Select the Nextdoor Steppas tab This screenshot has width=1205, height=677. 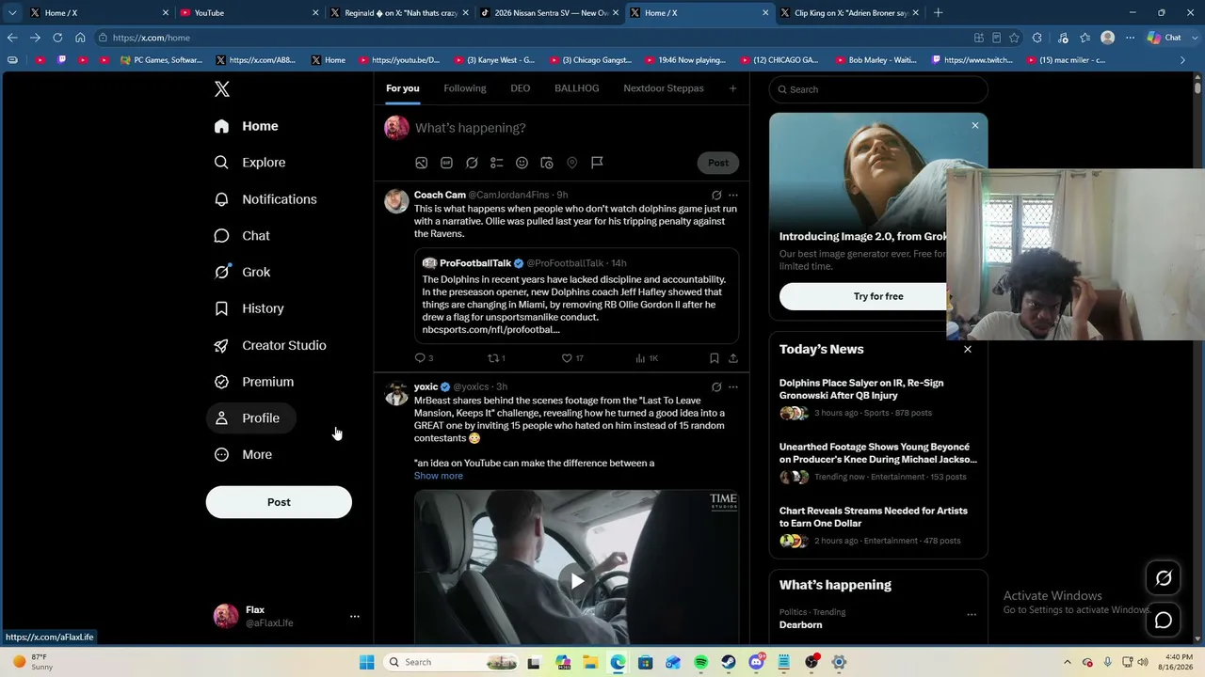point(664,88)
